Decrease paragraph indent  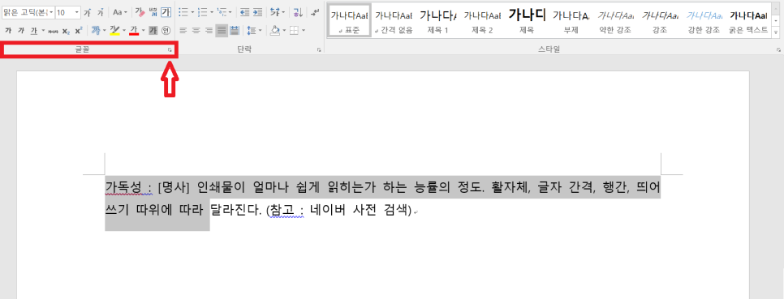244,12
